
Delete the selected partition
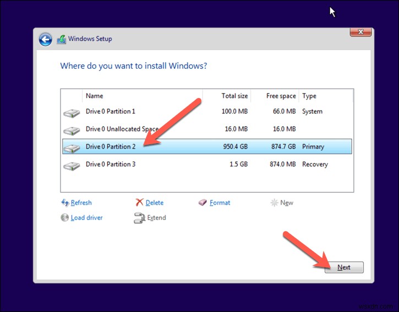click(155, 202)
